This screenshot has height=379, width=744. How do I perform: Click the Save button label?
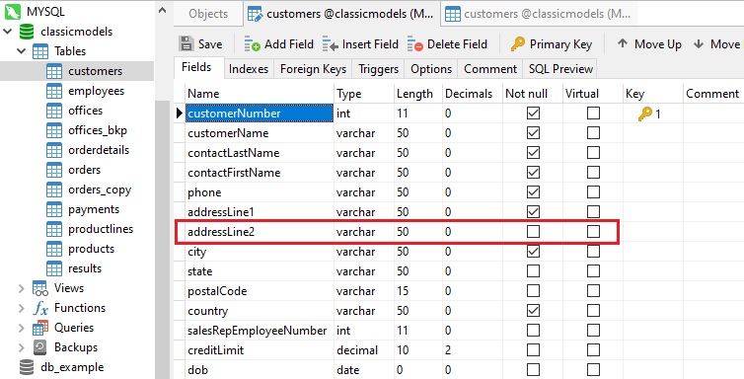point(210,44)
